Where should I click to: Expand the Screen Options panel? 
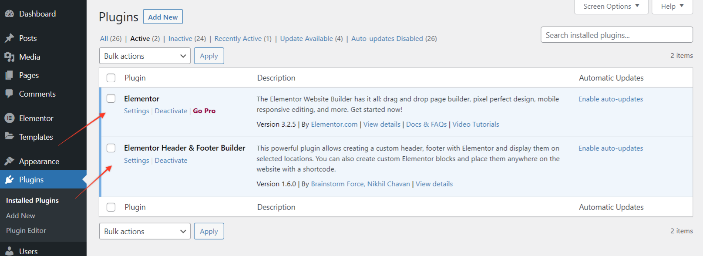pos(611,7)
